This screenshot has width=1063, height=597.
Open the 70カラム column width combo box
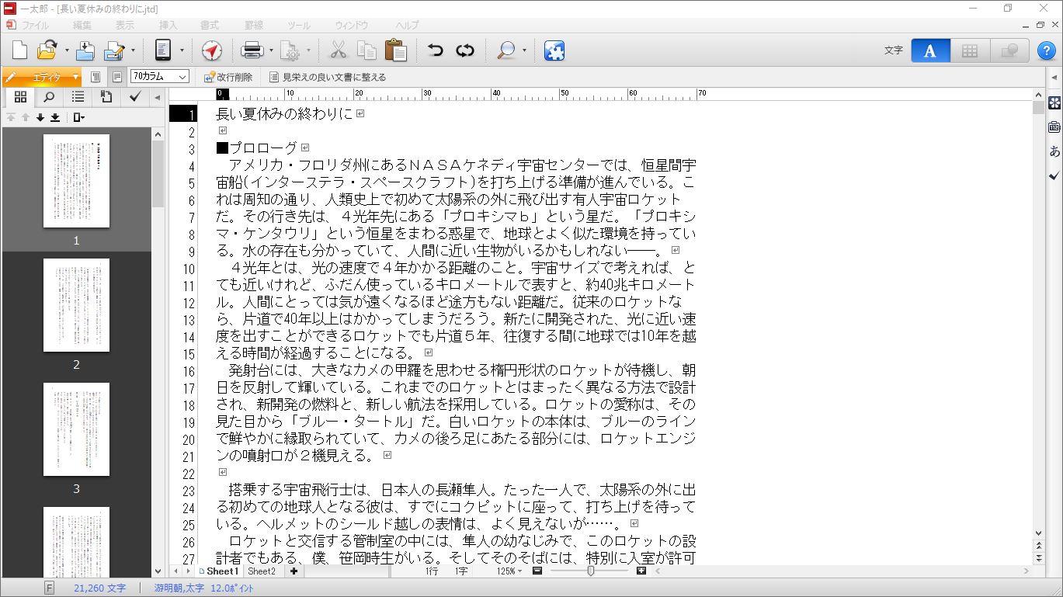point(160,77)
